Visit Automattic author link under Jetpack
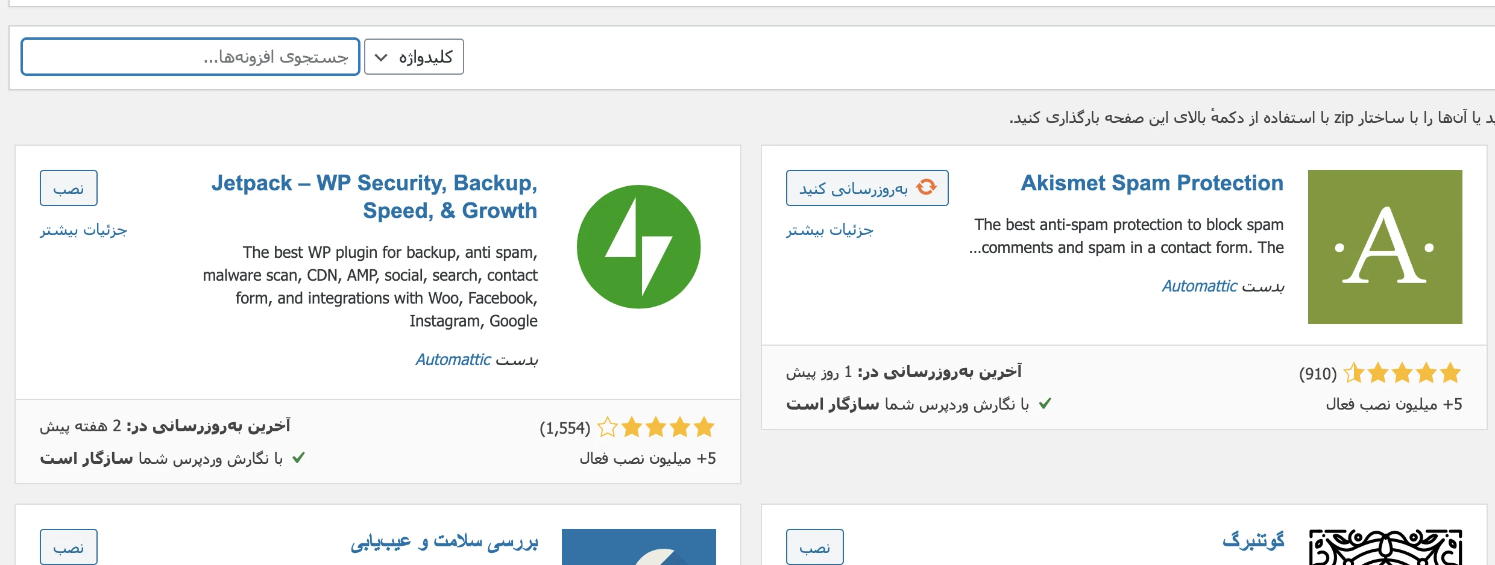The image size is (1495, 565). click(453, 360)
